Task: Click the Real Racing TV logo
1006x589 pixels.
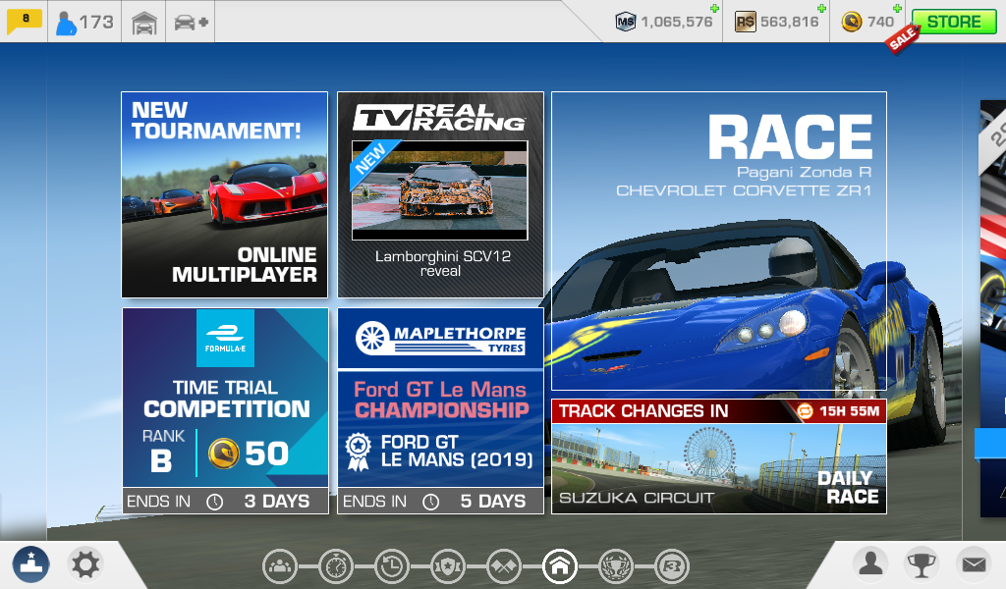Action: (x=440, y=117)
